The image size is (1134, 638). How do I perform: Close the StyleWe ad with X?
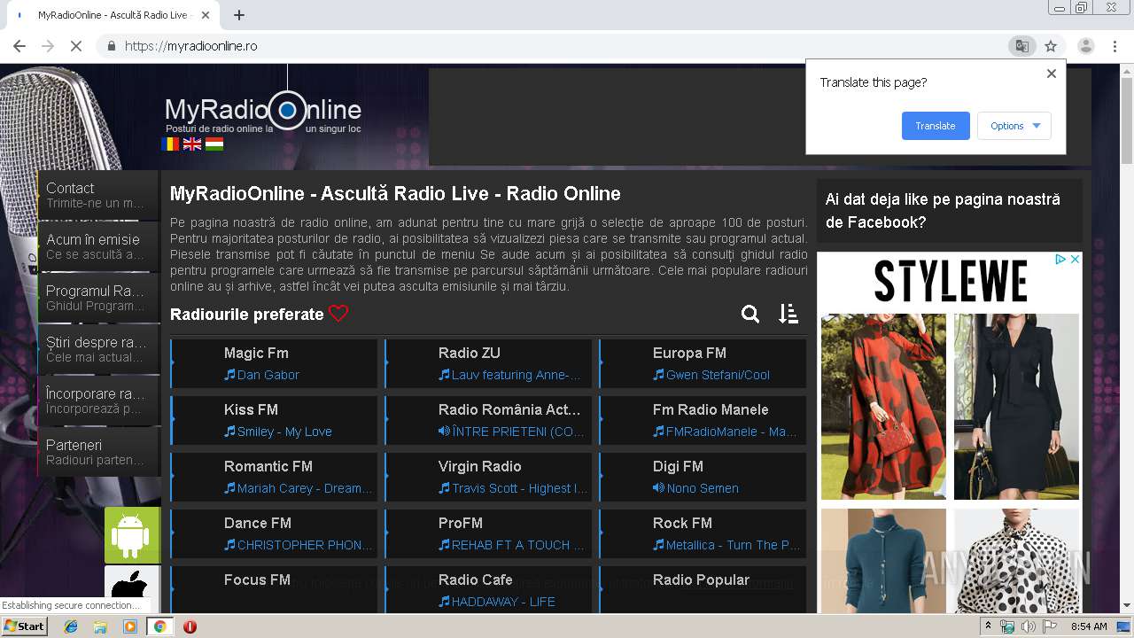(1075, 260)
